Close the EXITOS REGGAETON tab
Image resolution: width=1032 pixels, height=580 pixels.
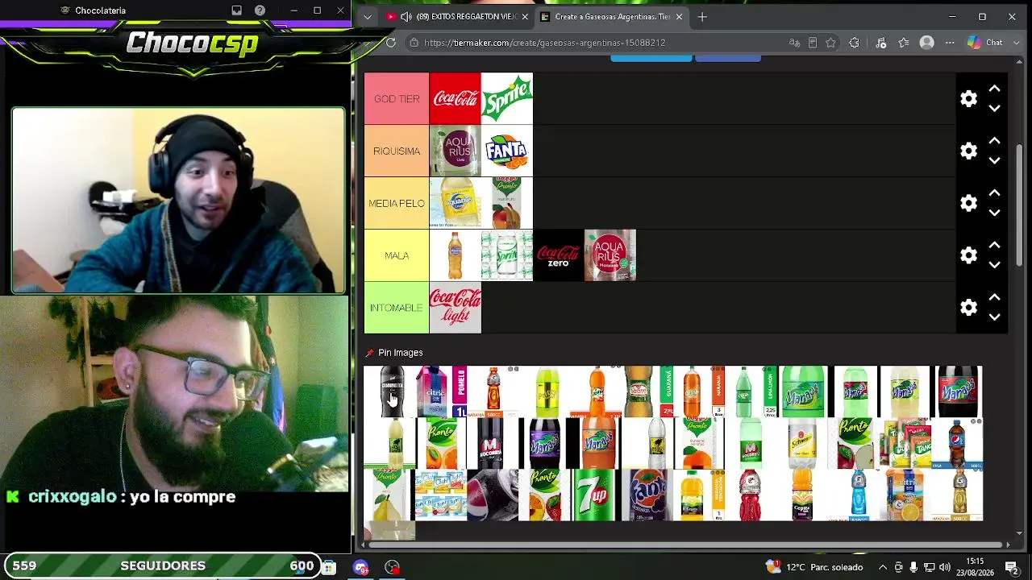[526, 17]
